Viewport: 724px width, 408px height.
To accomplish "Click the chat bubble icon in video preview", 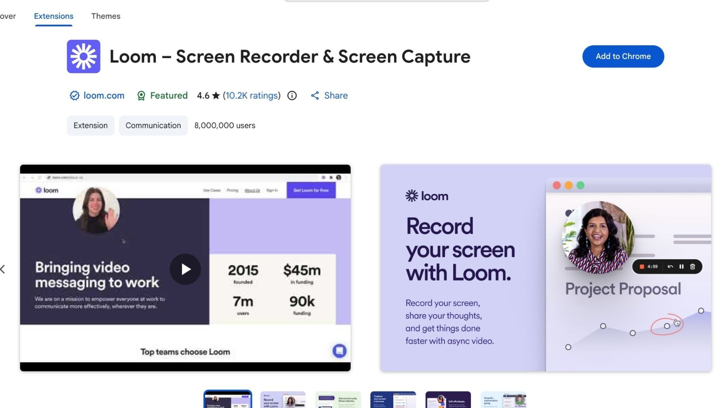I will 339,351.
